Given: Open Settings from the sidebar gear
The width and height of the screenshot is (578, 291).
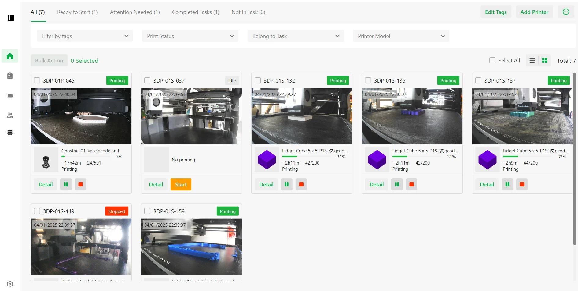Looking at the screenshot, I should [x=9, y=284].
